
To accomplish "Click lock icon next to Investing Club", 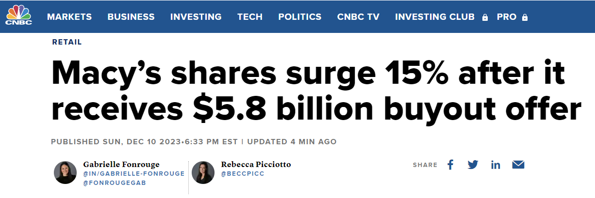I will 485,17.
